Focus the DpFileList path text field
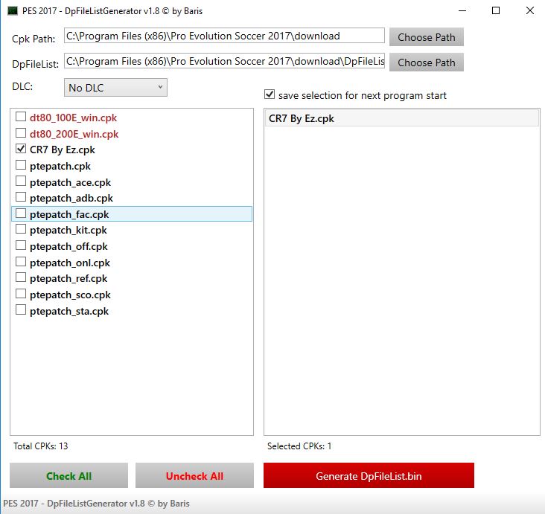 coord(224,61)
